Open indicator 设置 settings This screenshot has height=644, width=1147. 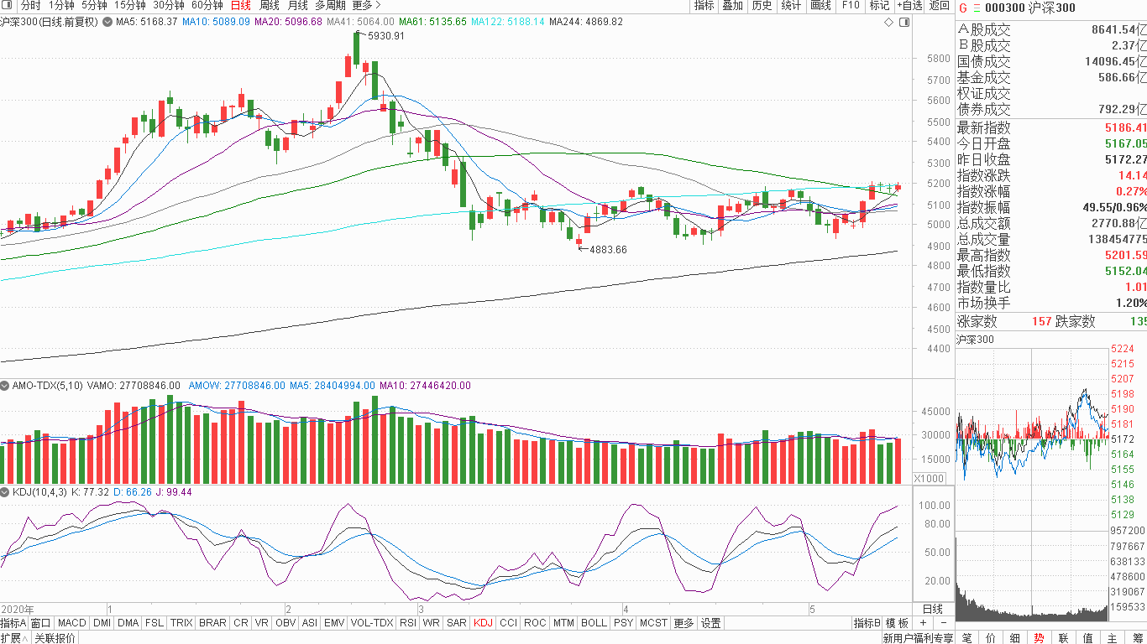(711, 623)
